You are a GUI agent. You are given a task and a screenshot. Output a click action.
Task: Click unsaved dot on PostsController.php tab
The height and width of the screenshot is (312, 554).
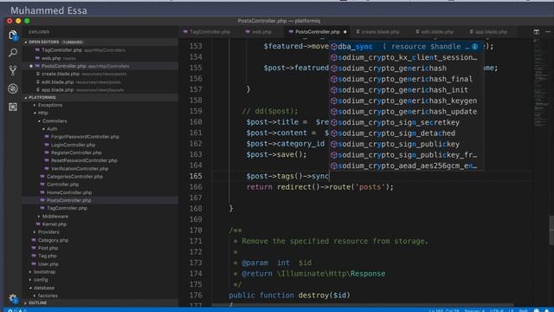[345, 32]
